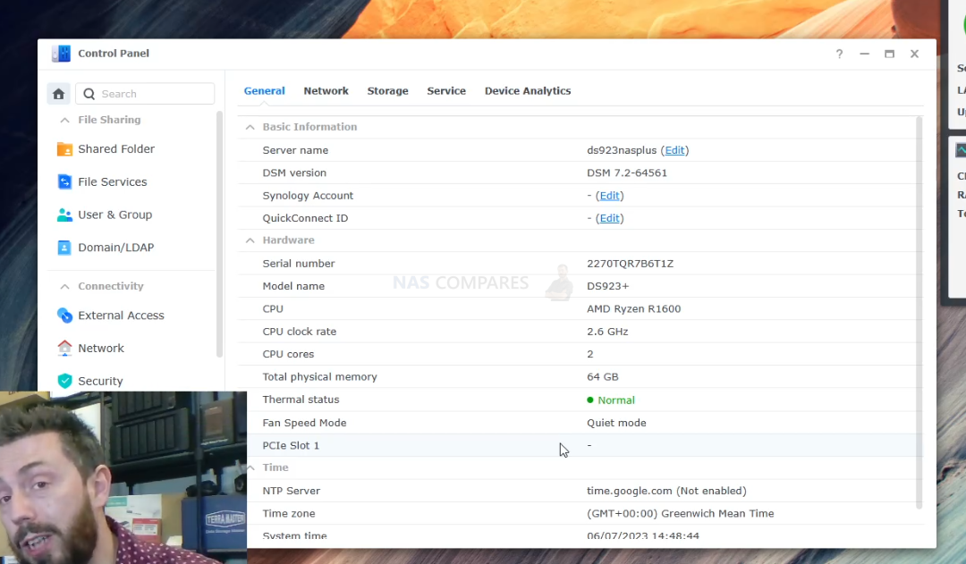Maximize the Control Panel window

[890, 54]
